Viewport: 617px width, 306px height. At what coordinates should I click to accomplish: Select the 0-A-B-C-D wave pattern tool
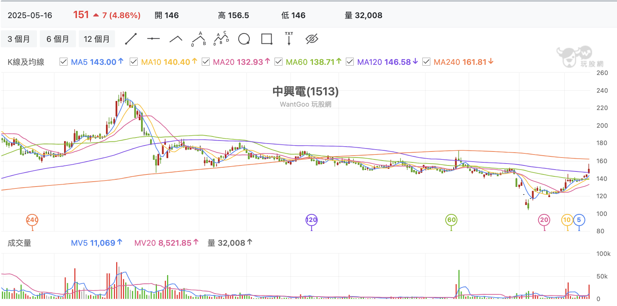click(221, 39)
